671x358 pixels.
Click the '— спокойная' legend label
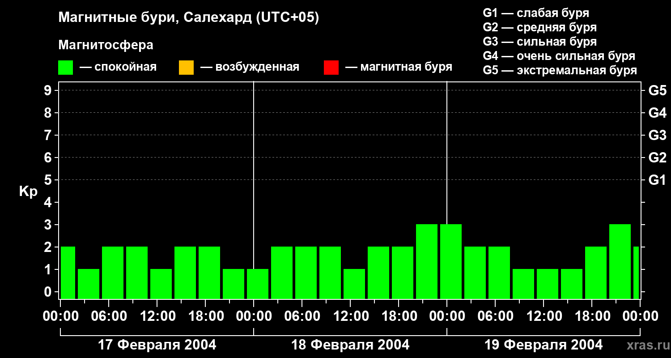tap(118, 67)
